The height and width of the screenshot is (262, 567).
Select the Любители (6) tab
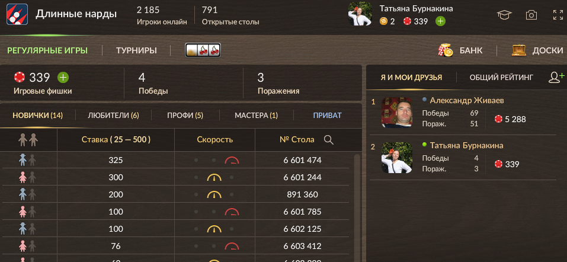113,116
